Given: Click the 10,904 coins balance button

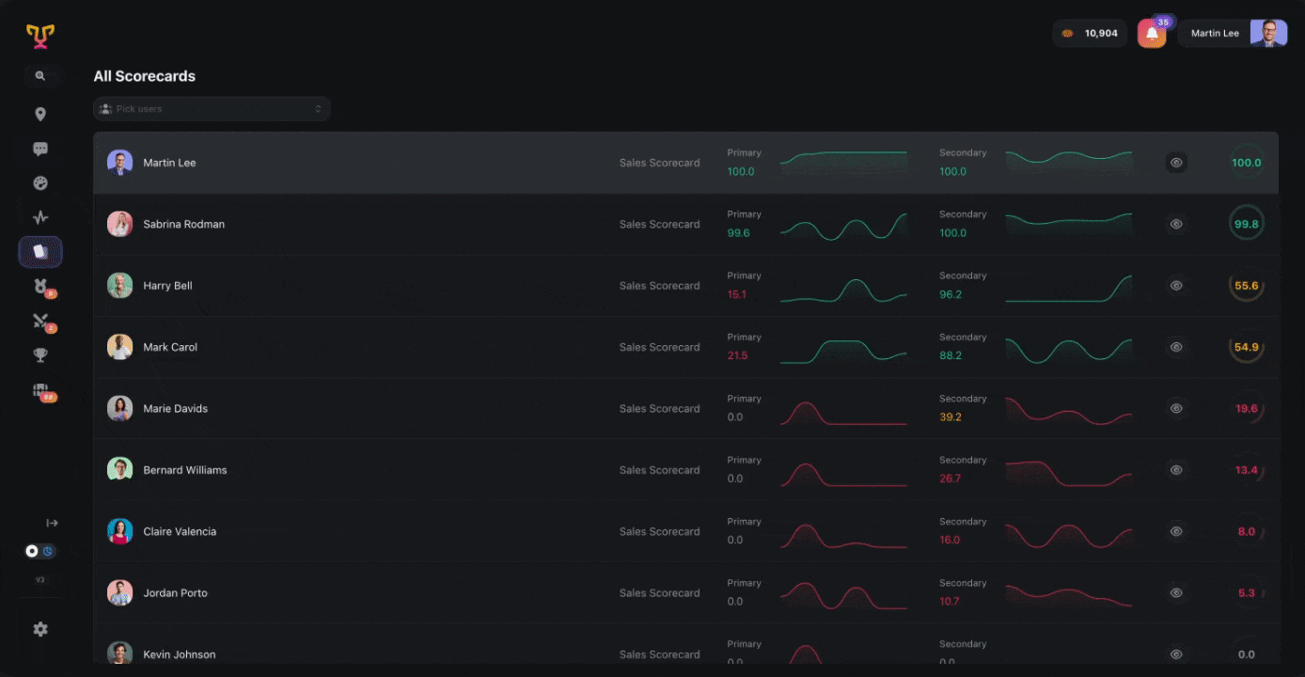Looking at the screenshot, I should pos(1090,34).
